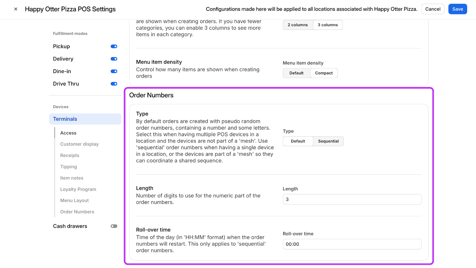Disable the Dine-in fulfillment switch
476x268 pixels.
point(114,71)
